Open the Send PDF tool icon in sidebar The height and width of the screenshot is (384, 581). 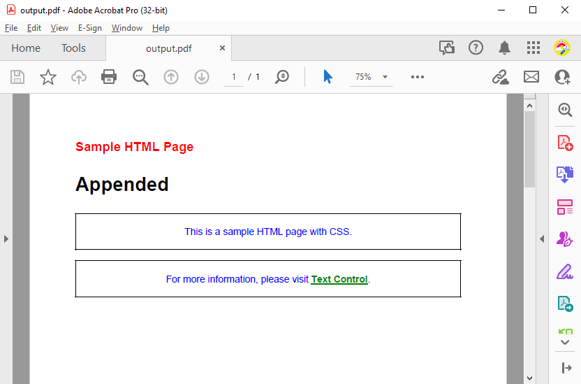pos(565,304)
